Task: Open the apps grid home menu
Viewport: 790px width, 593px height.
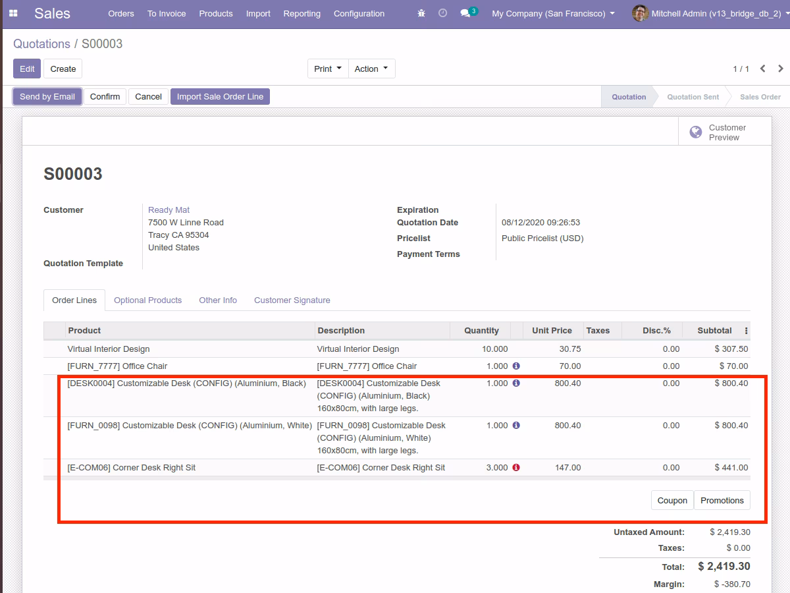Action: [x=13, y=13]
